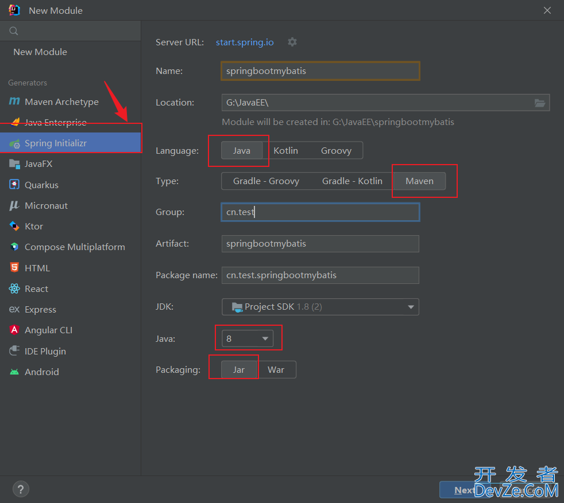
Task: Select HTML generator
Action: [71, 268]
